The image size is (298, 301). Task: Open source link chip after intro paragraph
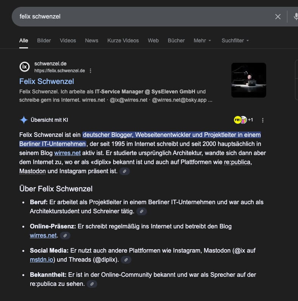(x=124, y=172)
